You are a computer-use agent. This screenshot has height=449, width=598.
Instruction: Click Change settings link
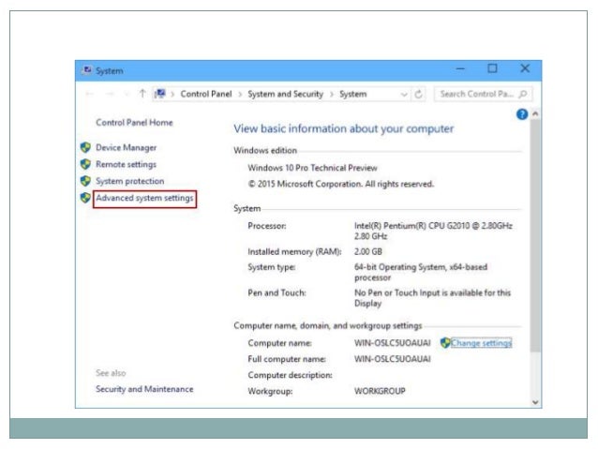(481, 343)
